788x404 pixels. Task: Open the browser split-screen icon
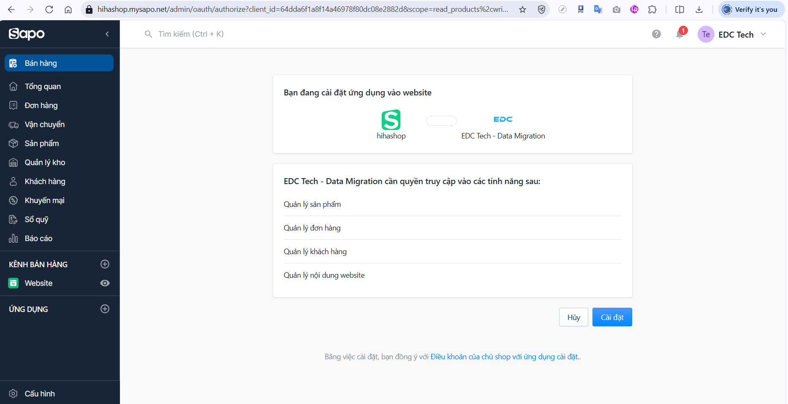[679, 9]
